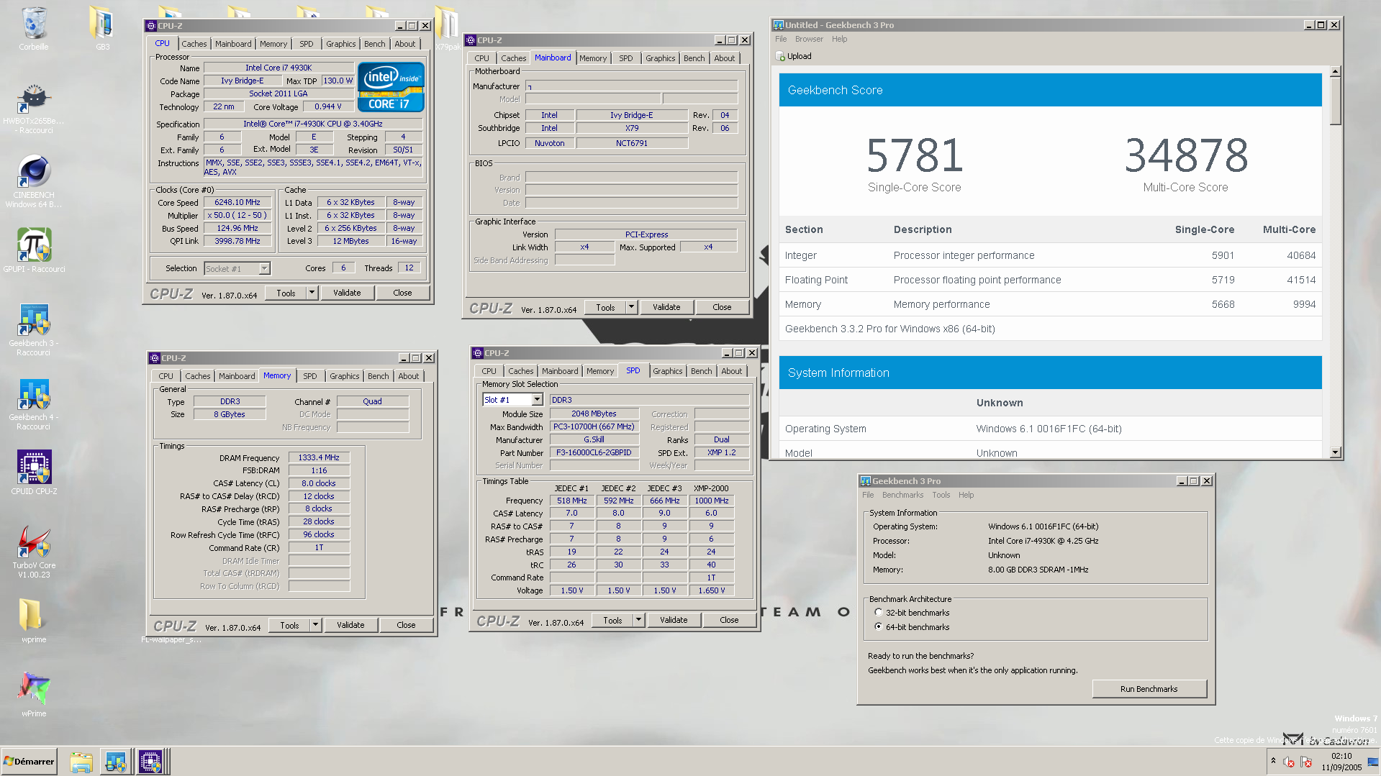This screenshot has width=1381, height=776.
Task: Click the 5781 Single-Core Score
Action: (x=915, y=155)
